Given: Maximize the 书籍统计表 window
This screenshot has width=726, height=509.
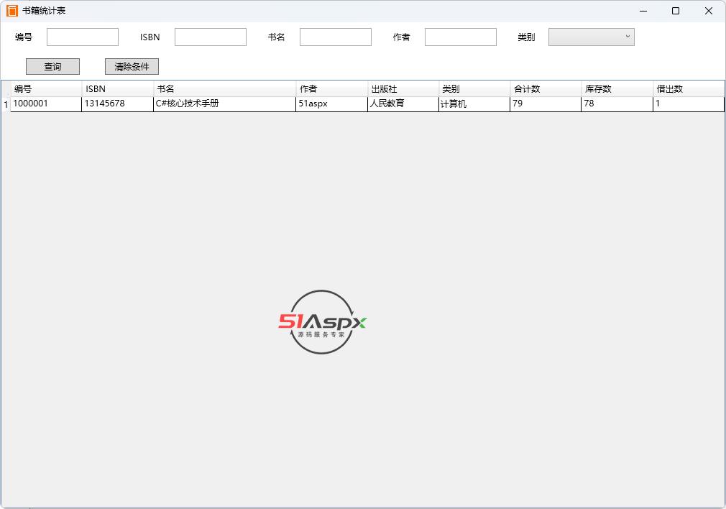Looking at the screenshot, I should (676, 11).
